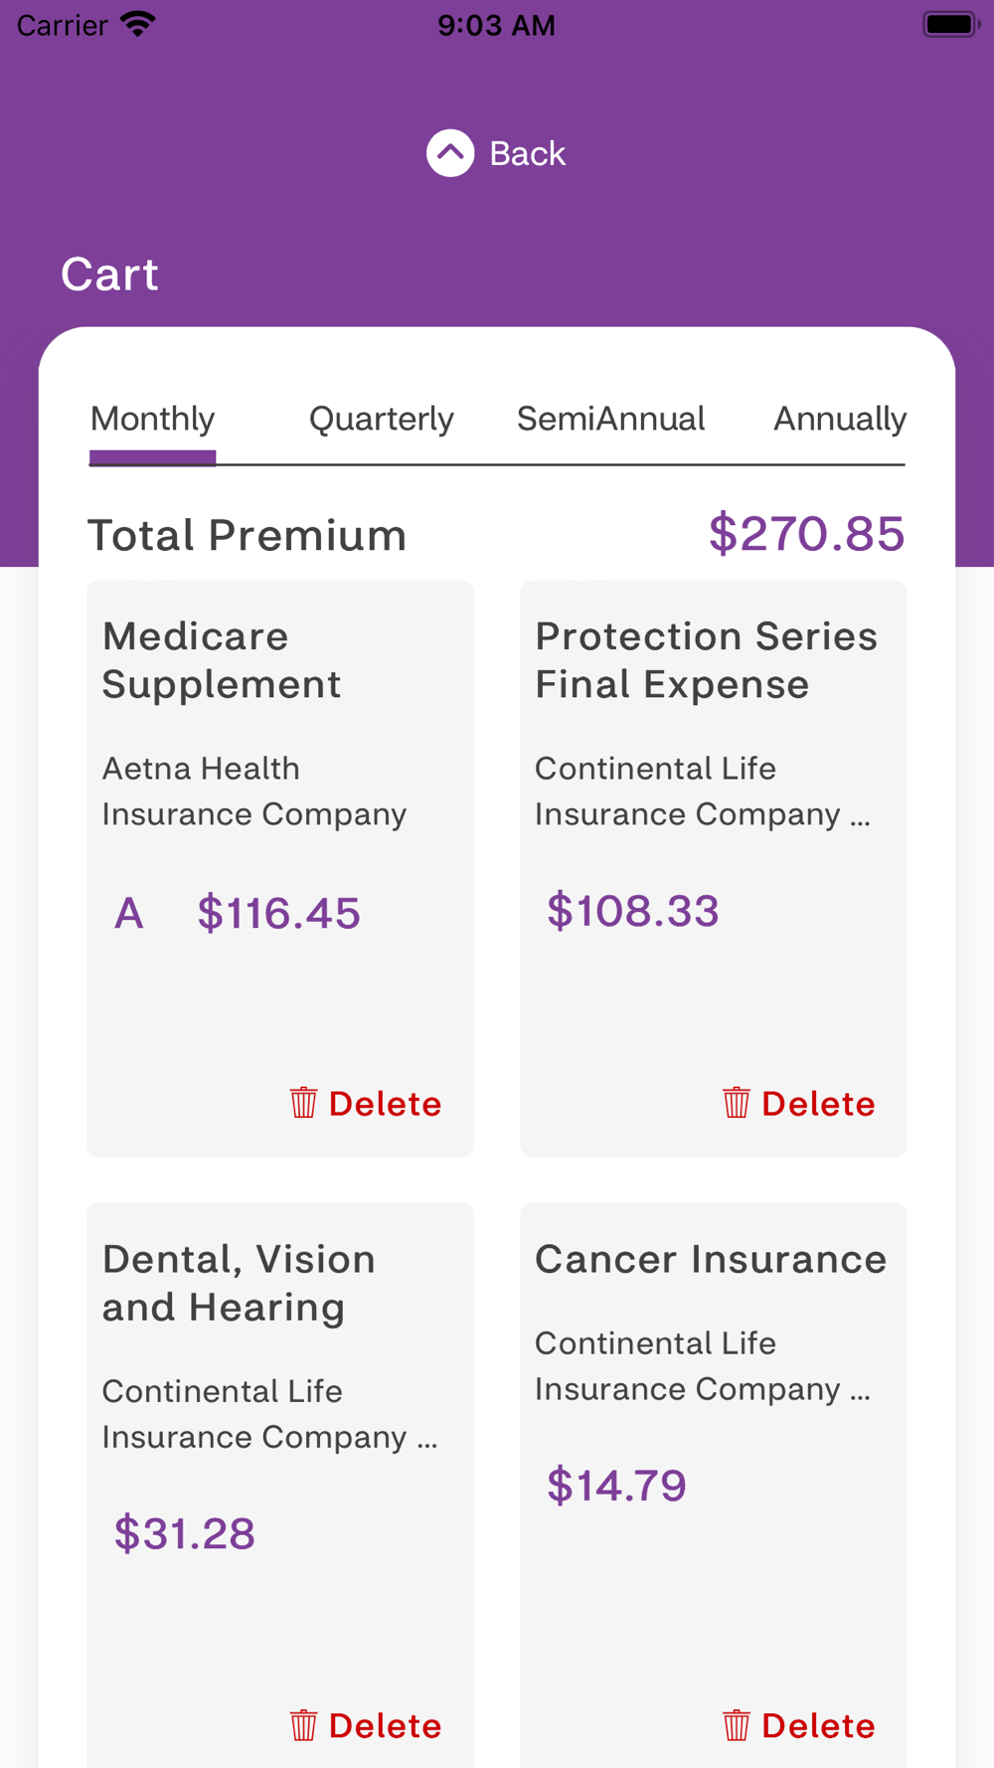Open the SemiAnnual tab
Viewport: 994px width, 1768px height.
click(610, 419)
